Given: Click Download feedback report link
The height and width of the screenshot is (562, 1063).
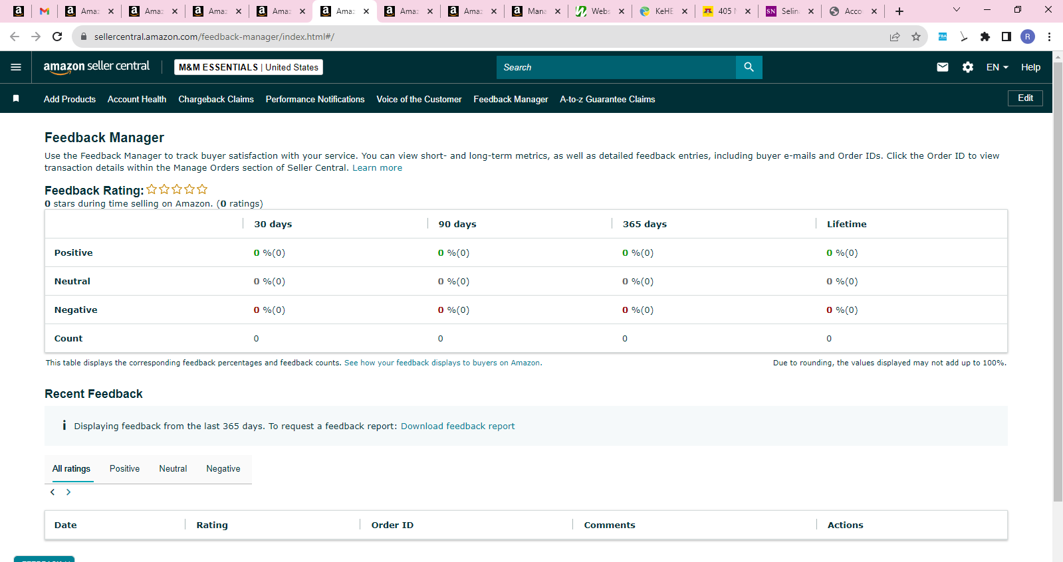Looking at the screenshot, I should pyautogui.click(x=457, y=426).
